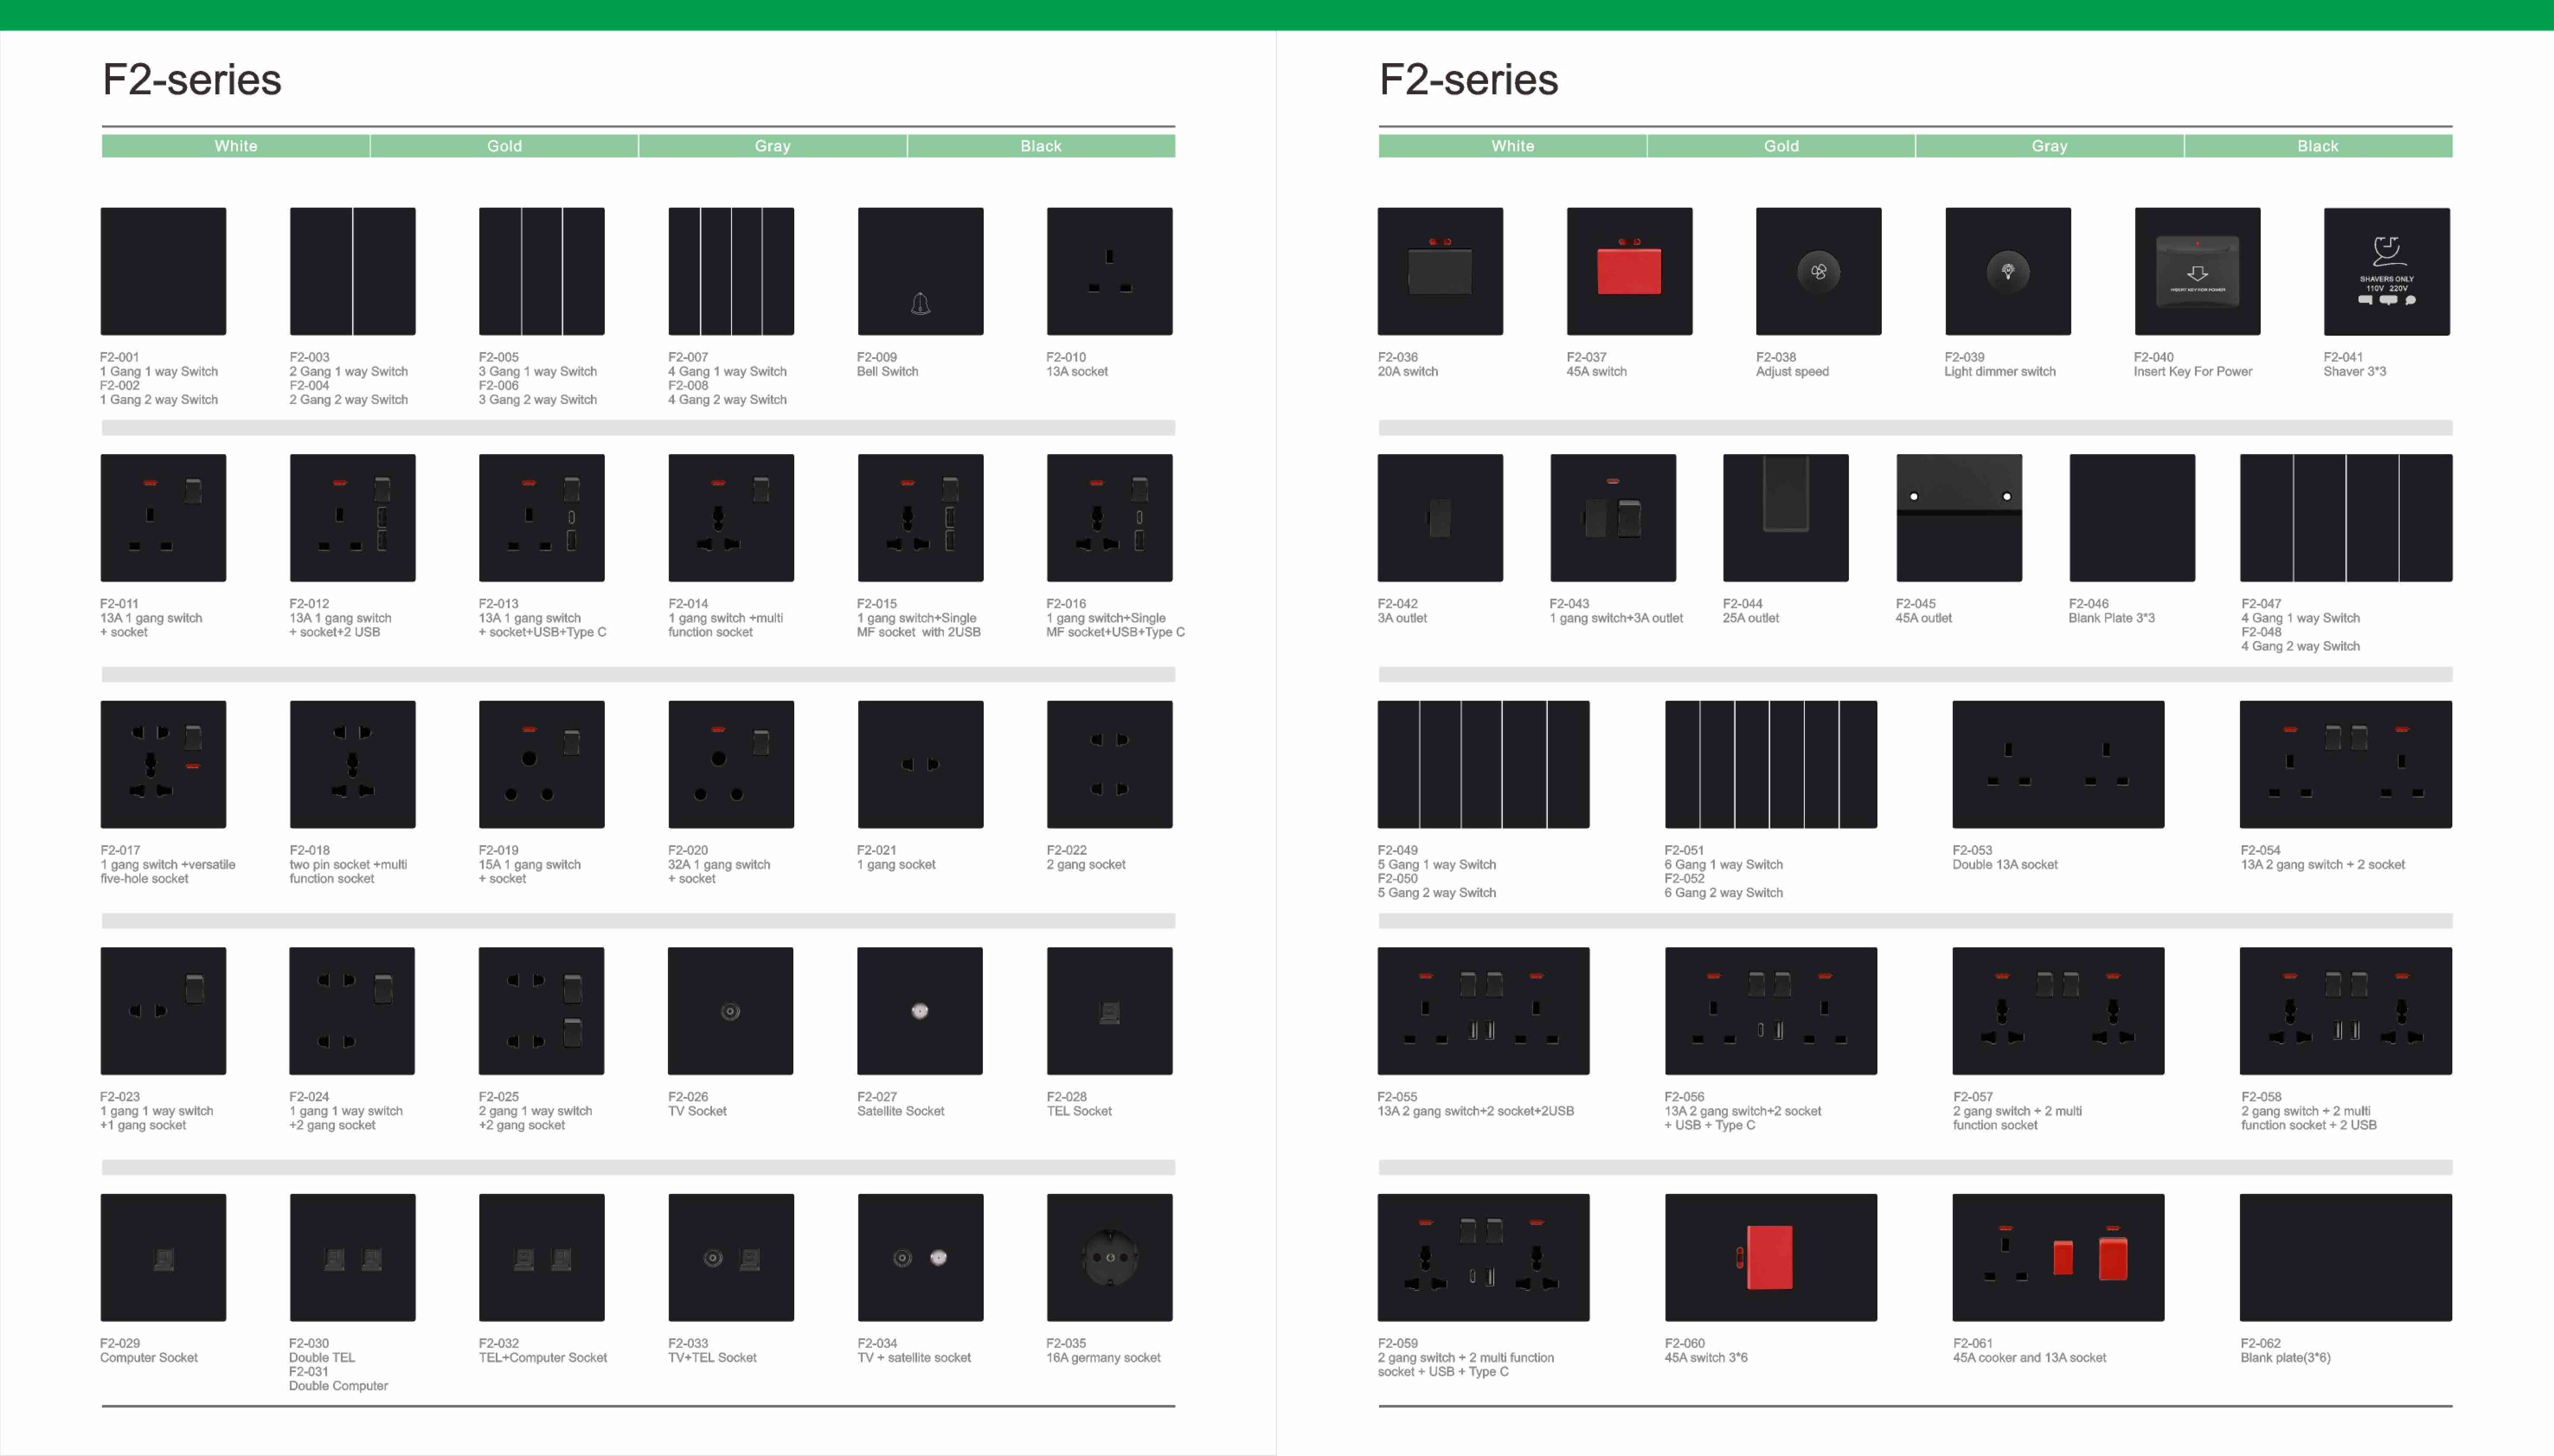
Task: Click the F2-047 product code label
Action: (2261, 604)
